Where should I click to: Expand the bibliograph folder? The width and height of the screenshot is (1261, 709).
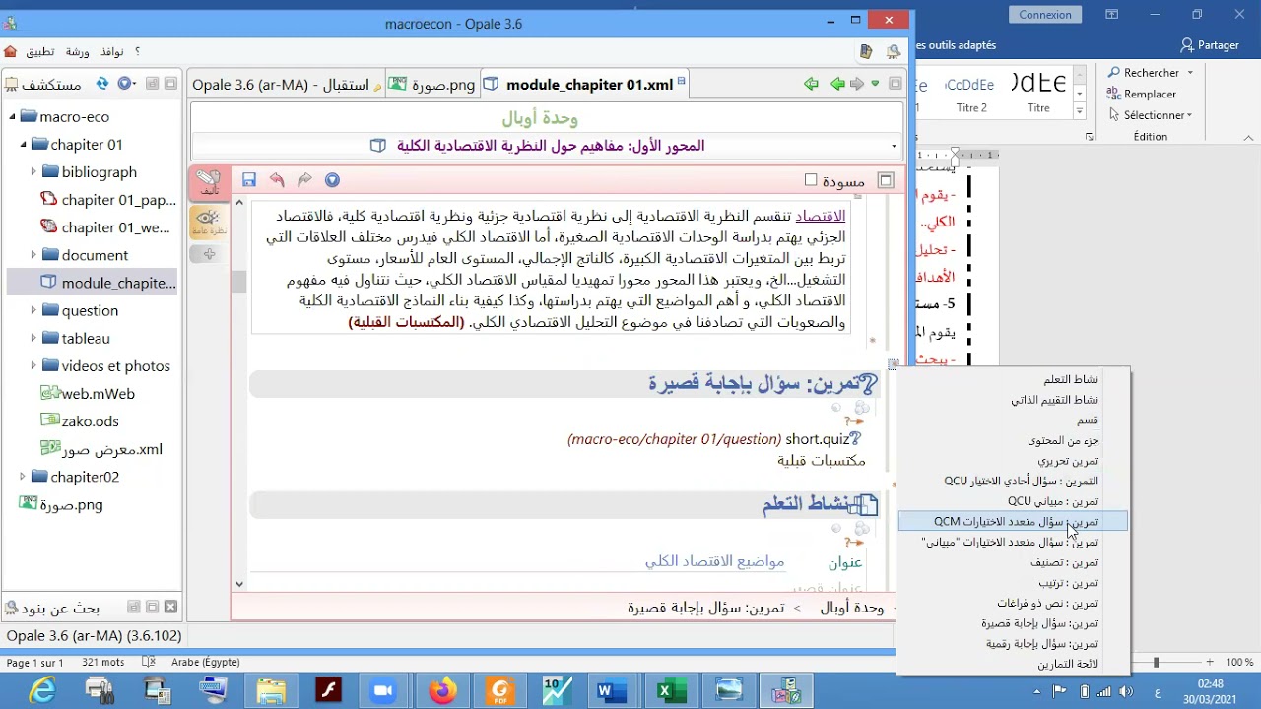pyautogui.click(x=33, y=172)
